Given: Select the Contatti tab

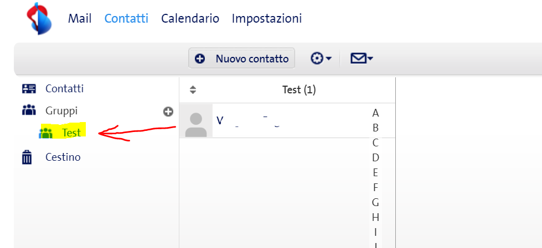Looking at the screenshot, I should pyautogui.click(x=126, y=18).
